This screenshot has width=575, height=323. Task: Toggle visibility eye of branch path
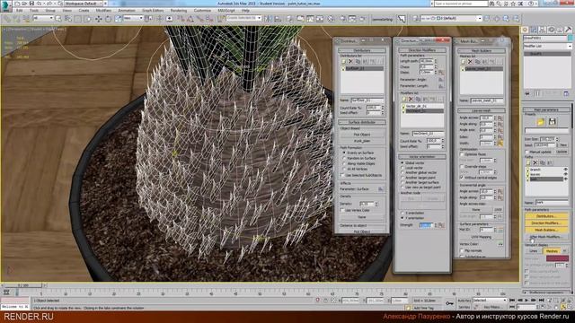565,170
